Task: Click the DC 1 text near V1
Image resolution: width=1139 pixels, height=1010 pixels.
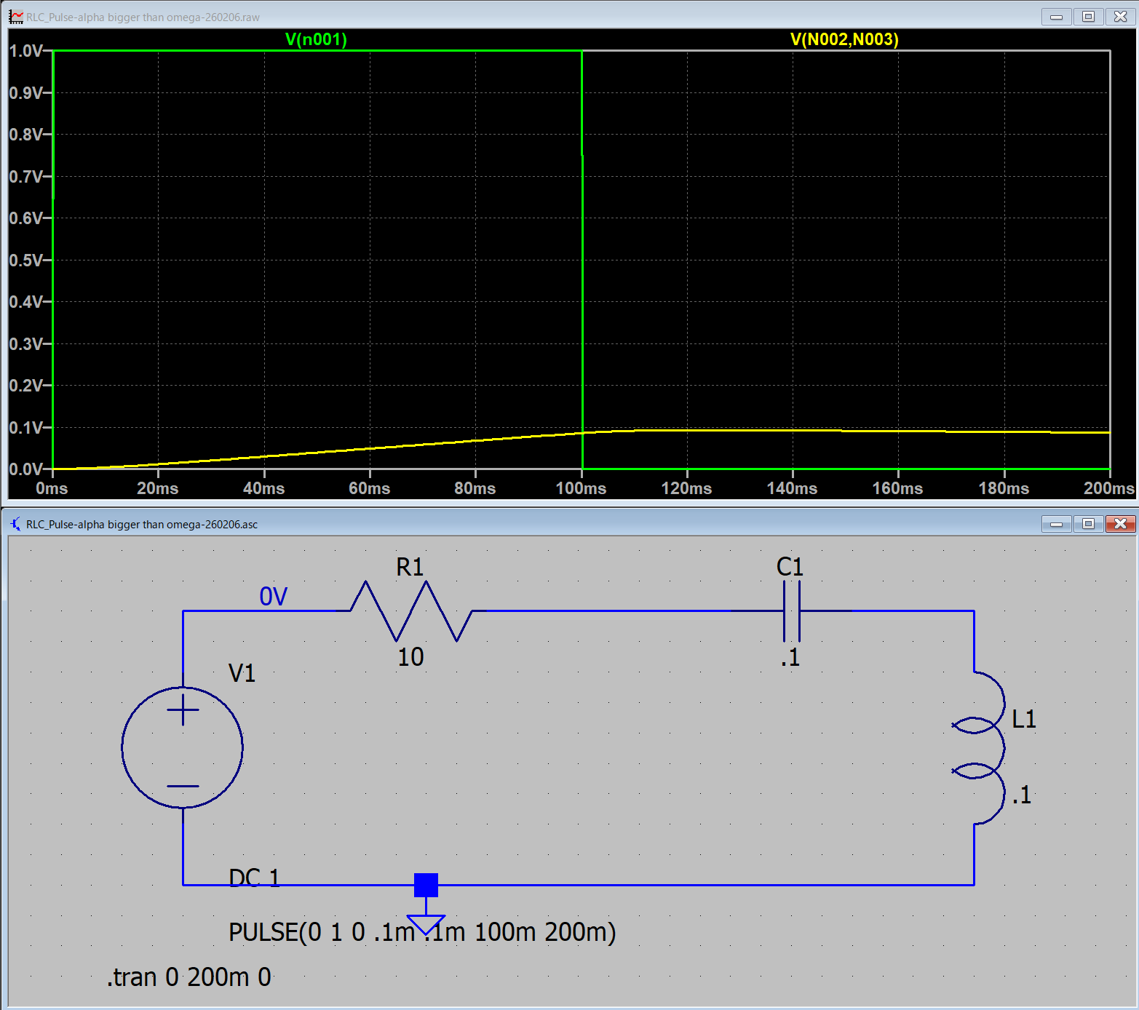Action: pos(254,878)
